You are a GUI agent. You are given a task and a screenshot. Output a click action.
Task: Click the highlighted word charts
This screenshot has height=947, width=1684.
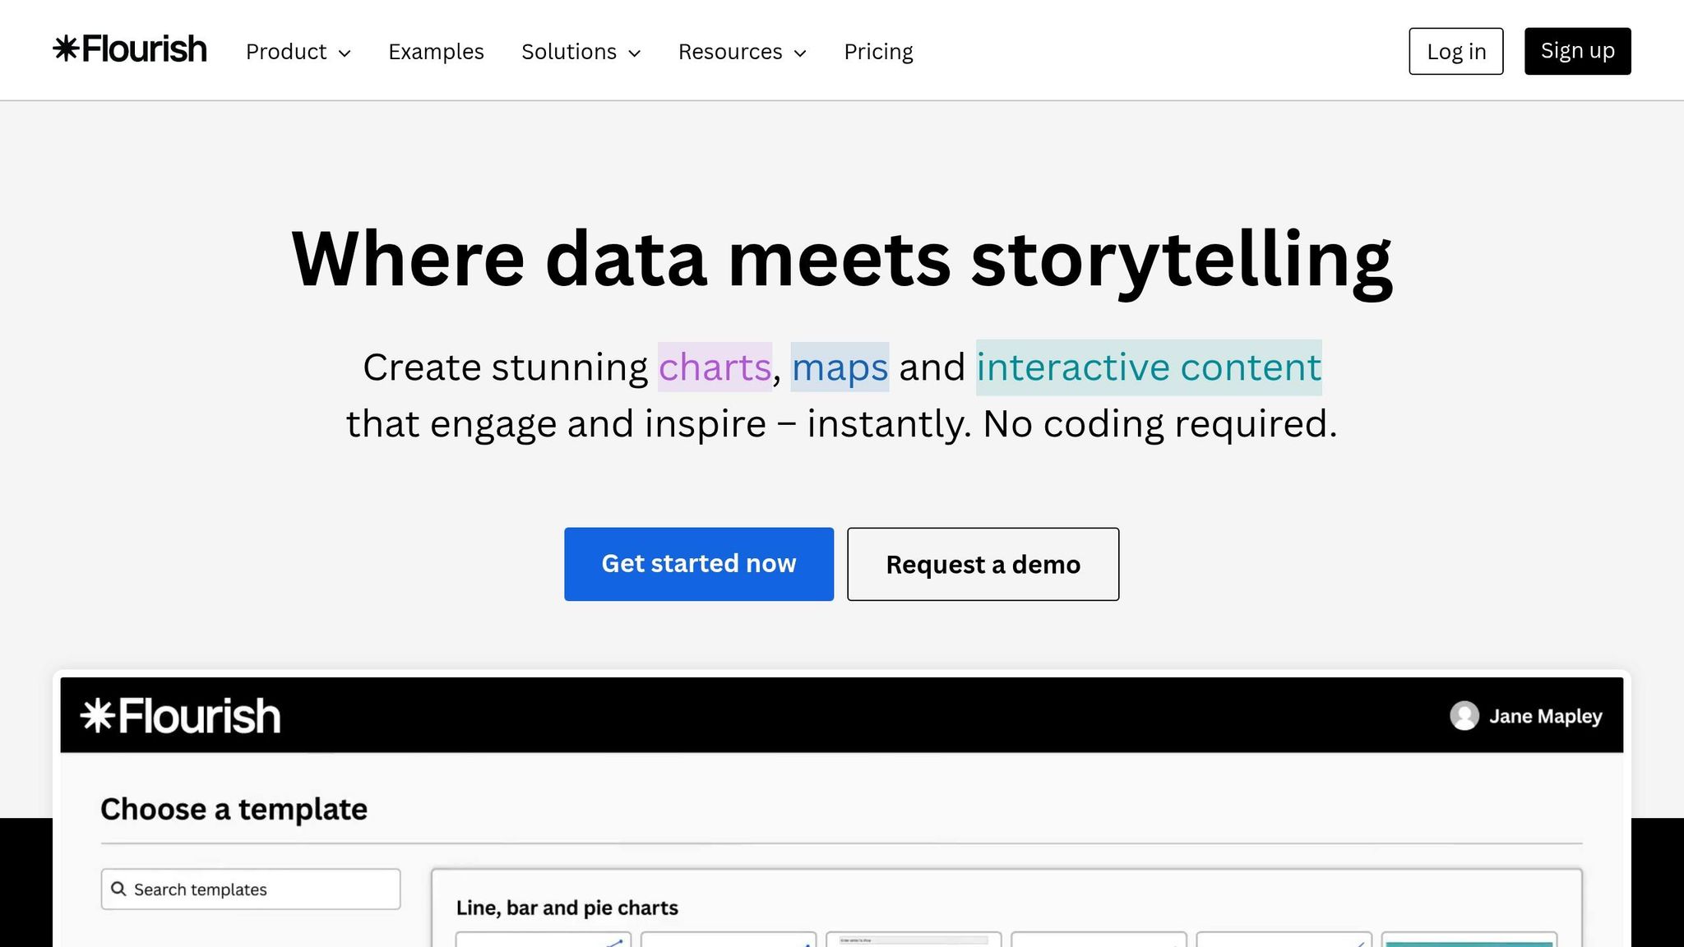click(x=714, y=367)
